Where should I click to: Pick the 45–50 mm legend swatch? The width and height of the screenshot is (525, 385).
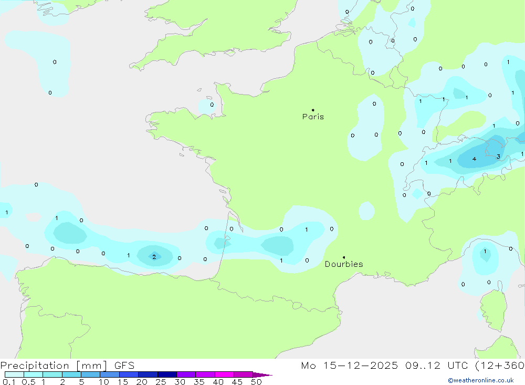pos(244,374)
